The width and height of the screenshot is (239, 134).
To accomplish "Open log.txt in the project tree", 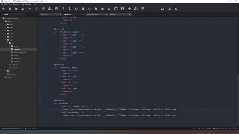I will (9, 77).
